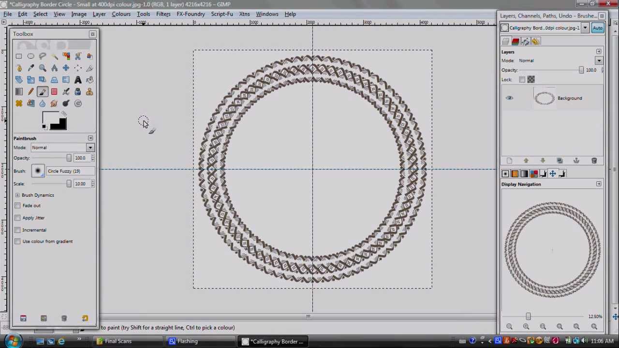Open the FX-Foundry menu
The width and height of the screenshot is (619, 348).
191,14
